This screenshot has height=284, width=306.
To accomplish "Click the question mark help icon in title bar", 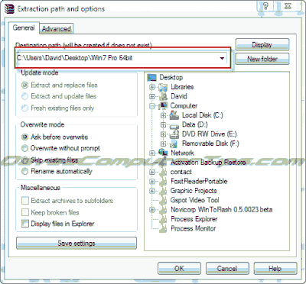I will [265, 6].
